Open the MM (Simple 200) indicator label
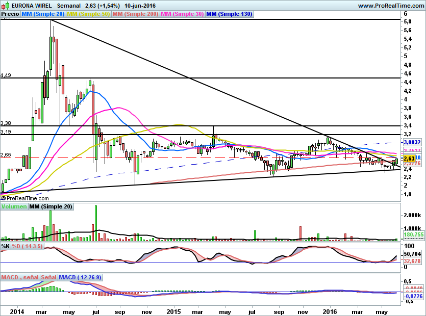This screenshot has width=426, height=316. [x=135, y=14]
